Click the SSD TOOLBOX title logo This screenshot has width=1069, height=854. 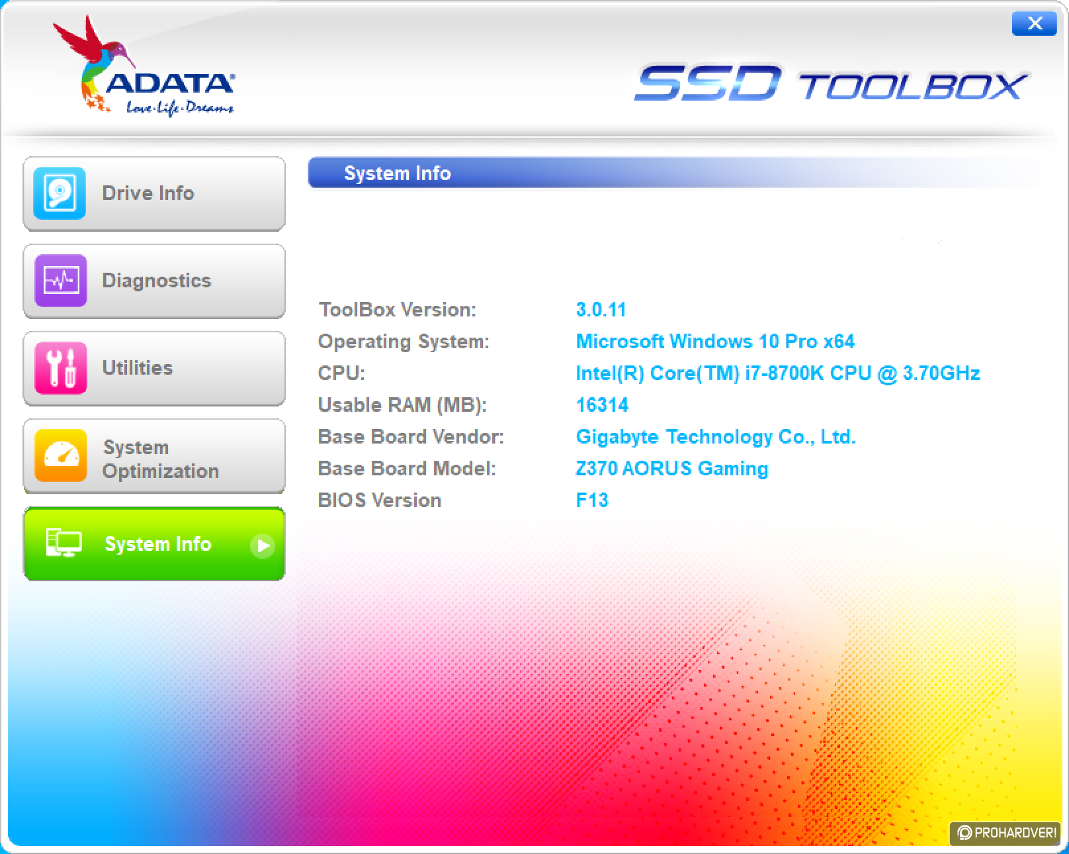pos(832,83)
